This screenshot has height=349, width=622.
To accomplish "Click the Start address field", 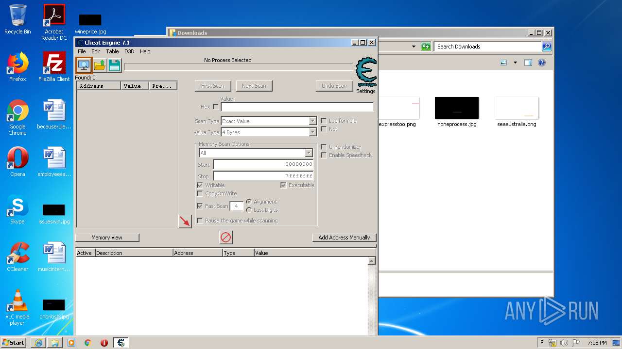I will [x=263, y=165].
